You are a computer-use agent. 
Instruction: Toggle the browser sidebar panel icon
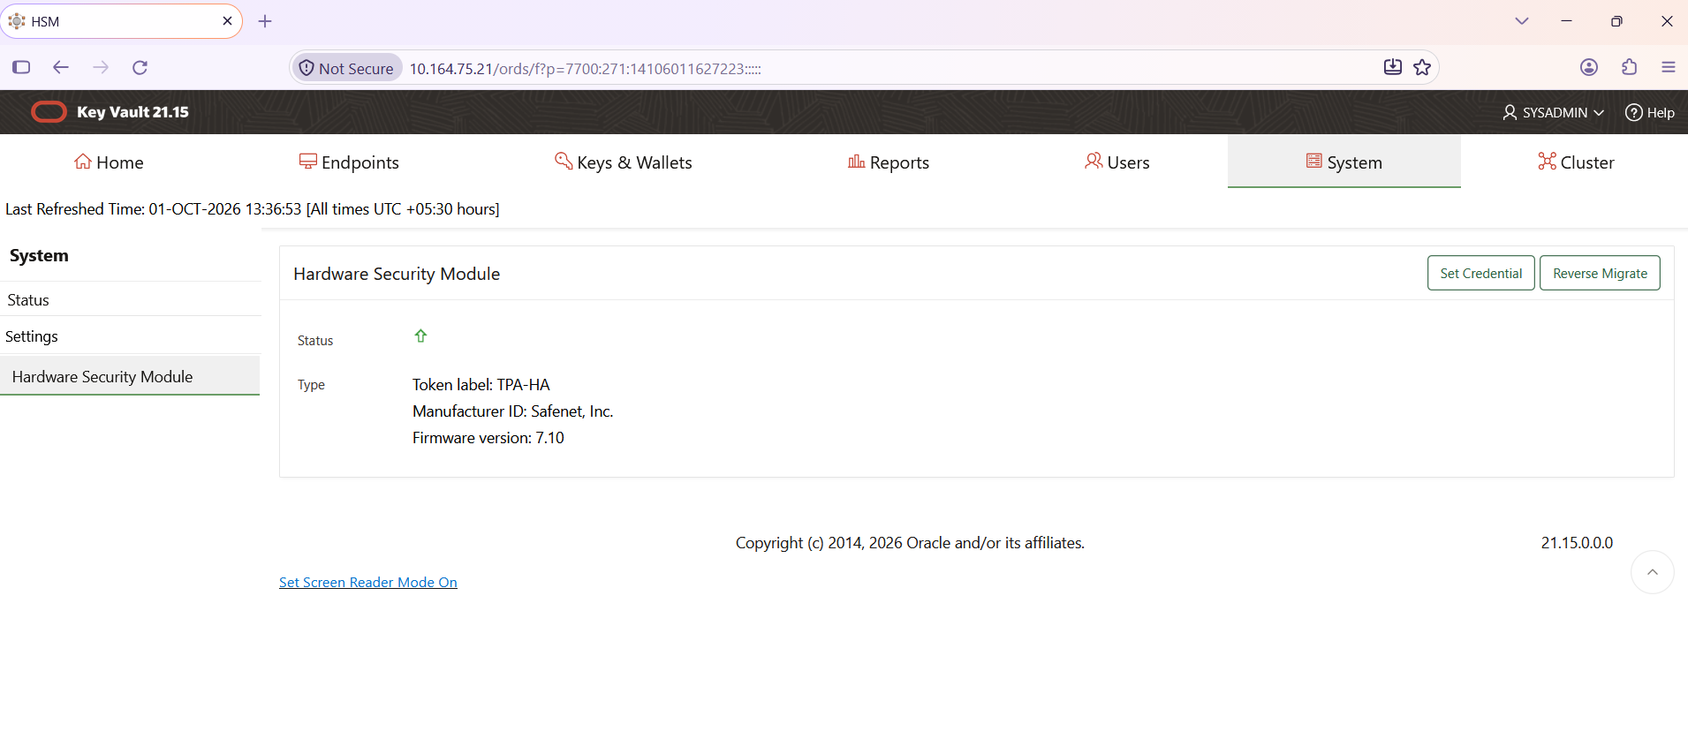21,67
